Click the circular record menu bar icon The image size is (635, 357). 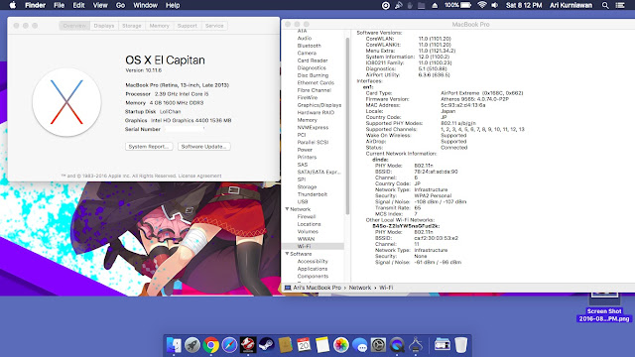[x=386, y=5]
